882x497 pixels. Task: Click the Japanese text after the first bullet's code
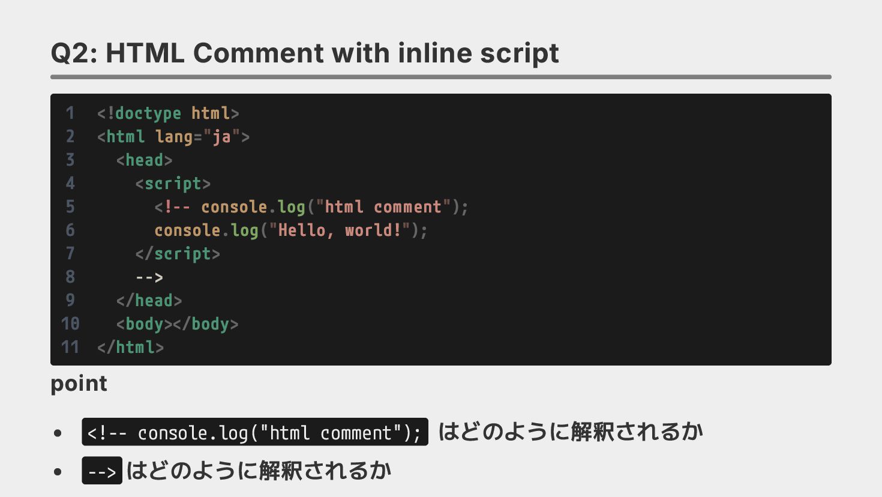(570, 432)
